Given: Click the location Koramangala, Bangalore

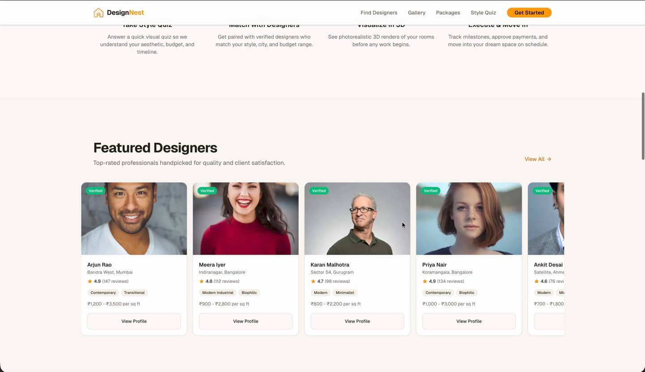Looking at the screenshot, I should click(x=447, y=272).
